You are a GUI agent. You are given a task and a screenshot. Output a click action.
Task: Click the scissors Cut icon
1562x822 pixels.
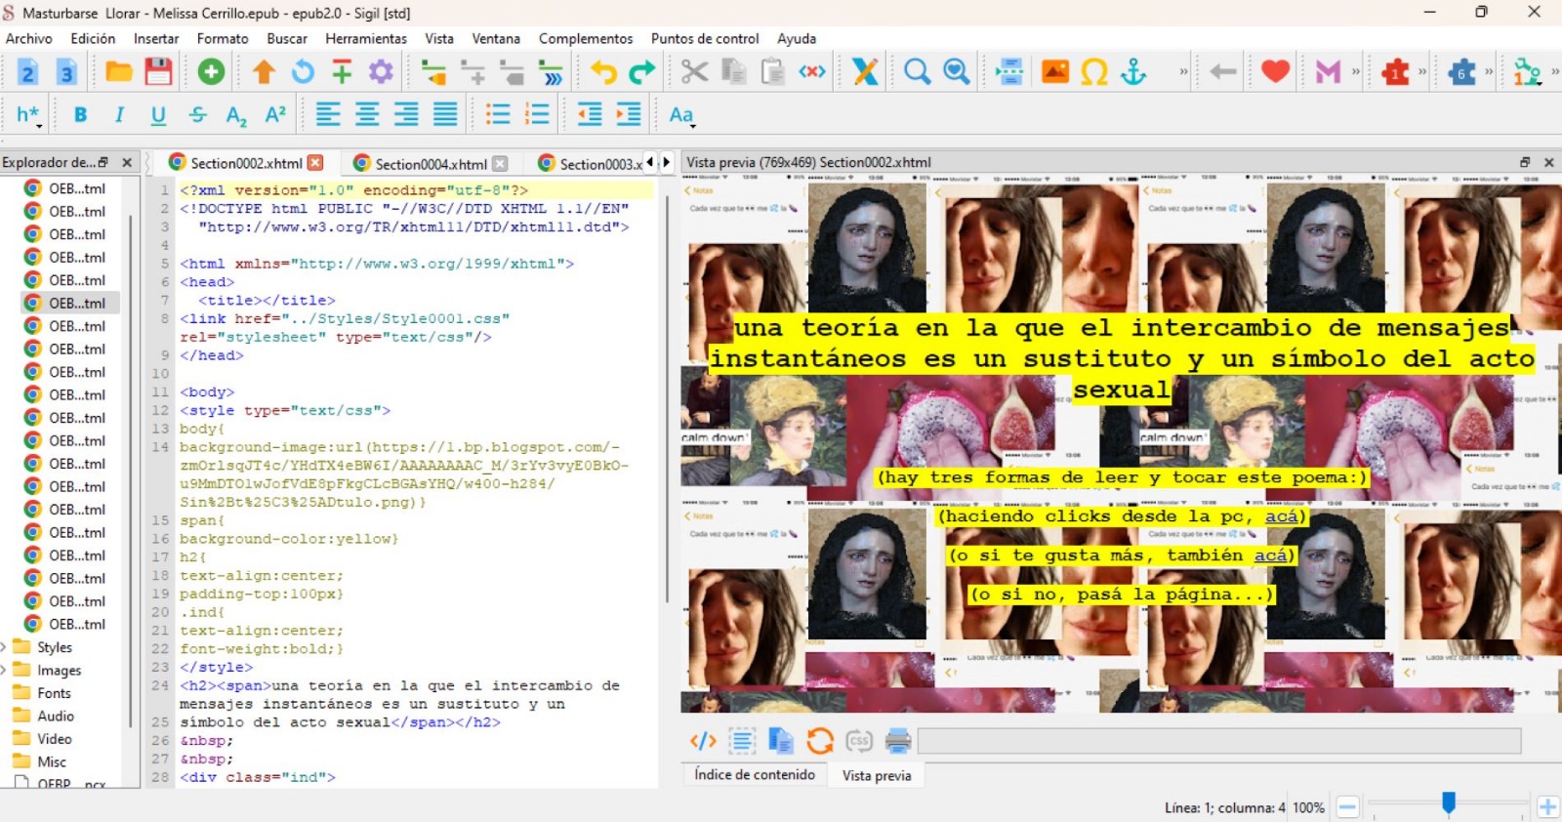[x=694, y=71]
